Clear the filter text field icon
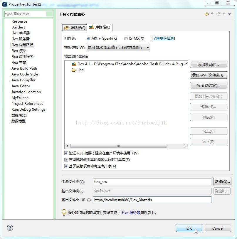The width and height of the screenshot is (237, 239). pos(50,14)
